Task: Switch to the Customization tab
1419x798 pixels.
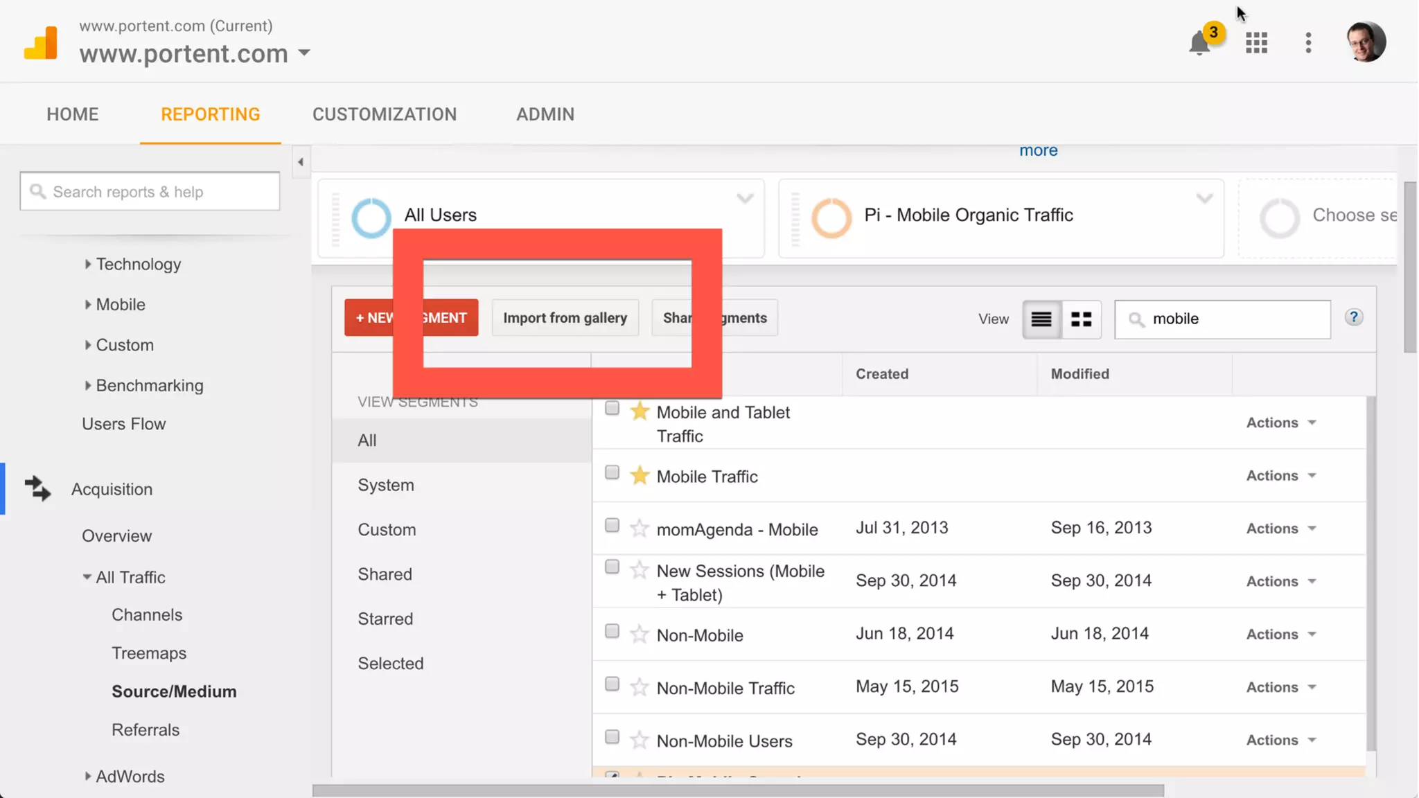Action: point(385,114)
